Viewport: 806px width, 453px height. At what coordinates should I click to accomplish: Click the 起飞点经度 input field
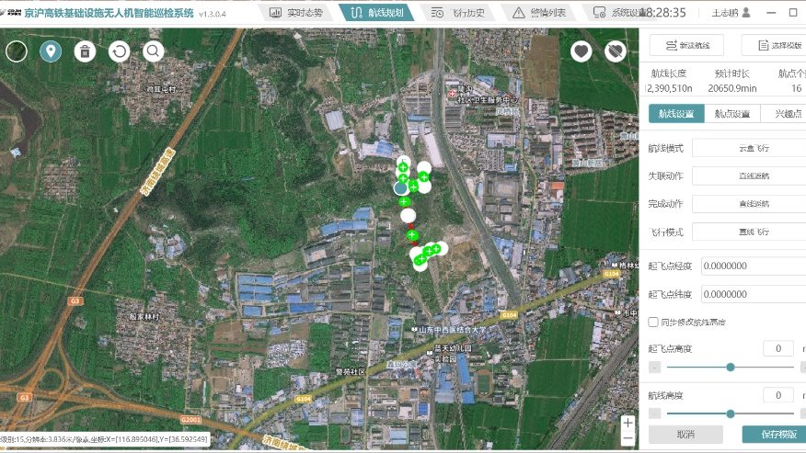click(x=753, y=266)
